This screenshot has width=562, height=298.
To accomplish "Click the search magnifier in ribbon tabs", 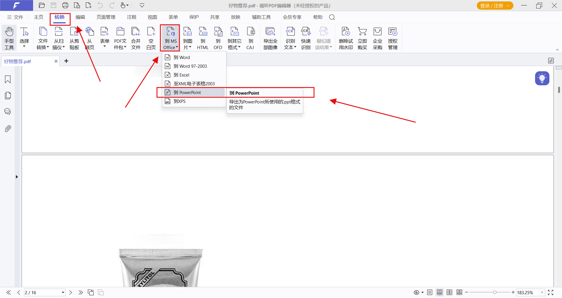I will (332, 17).
